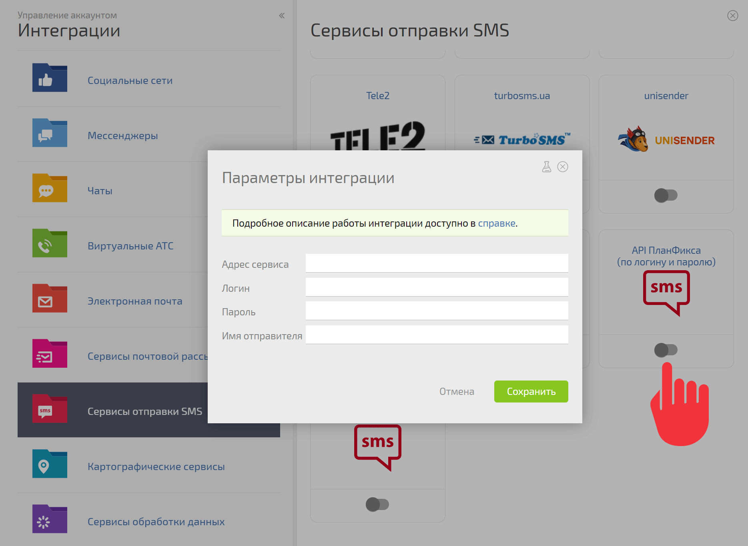Screen dimensions: 748x546
Task: Open the Картографические сервисы map pin icon
Action: (x=50, y=464)
